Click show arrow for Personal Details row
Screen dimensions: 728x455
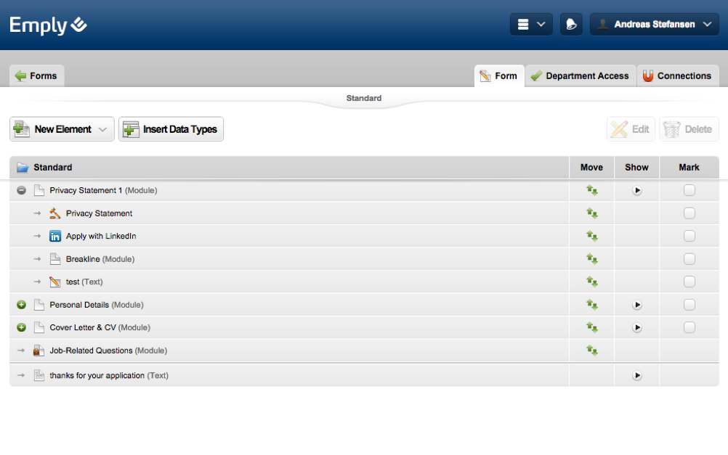[x=636, y=306]
